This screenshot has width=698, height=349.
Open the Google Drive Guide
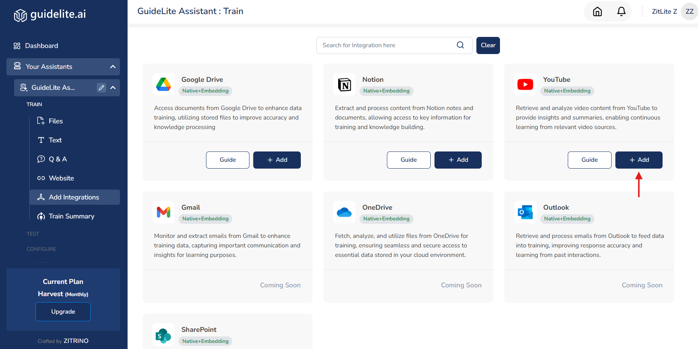228,160
